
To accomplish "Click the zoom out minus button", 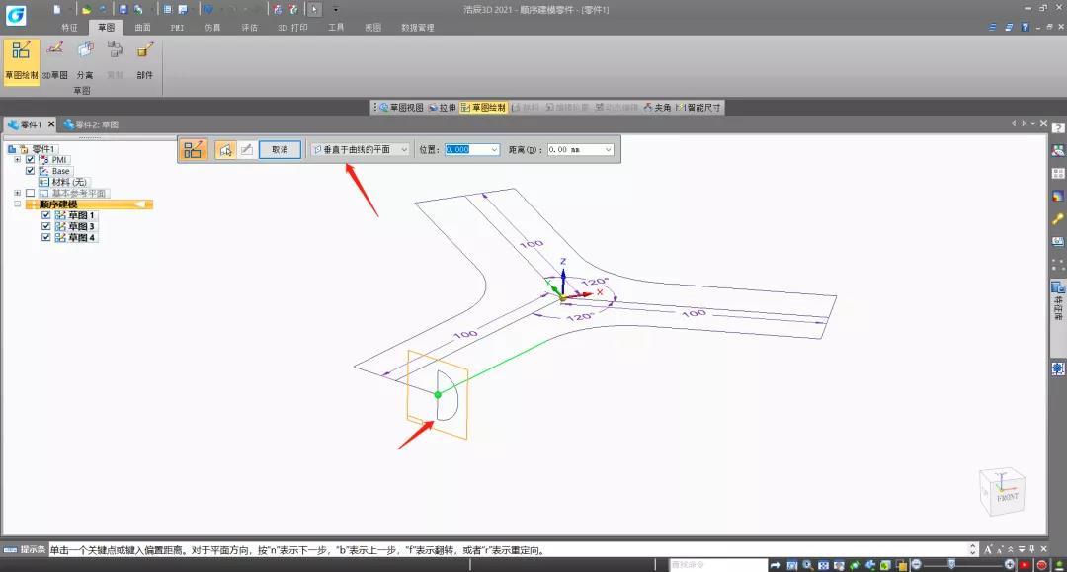I will click(917, 564).
